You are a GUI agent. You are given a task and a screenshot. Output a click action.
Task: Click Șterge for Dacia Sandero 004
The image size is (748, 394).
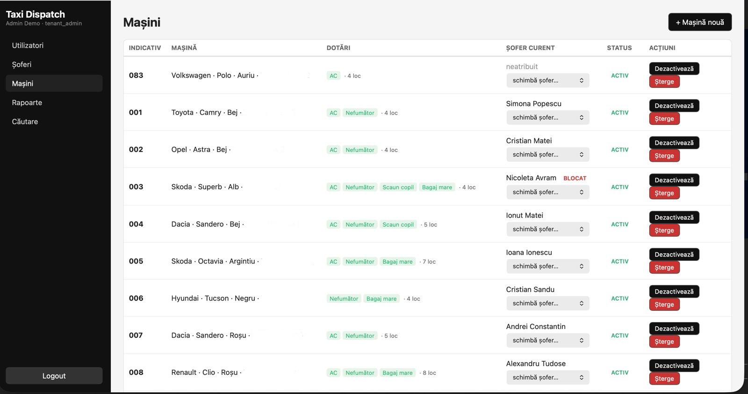[664, 230]
